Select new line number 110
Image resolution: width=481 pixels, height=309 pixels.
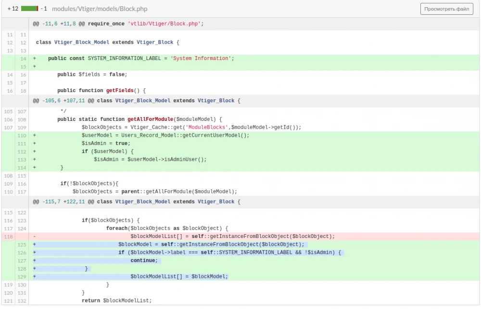coord(23,136)
